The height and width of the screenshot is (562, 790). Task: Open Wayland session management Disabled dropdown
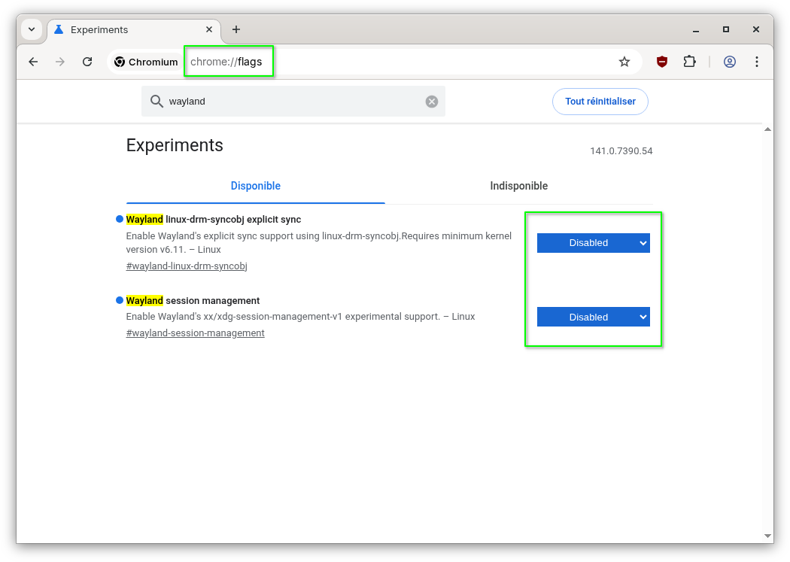coord(593,317)
